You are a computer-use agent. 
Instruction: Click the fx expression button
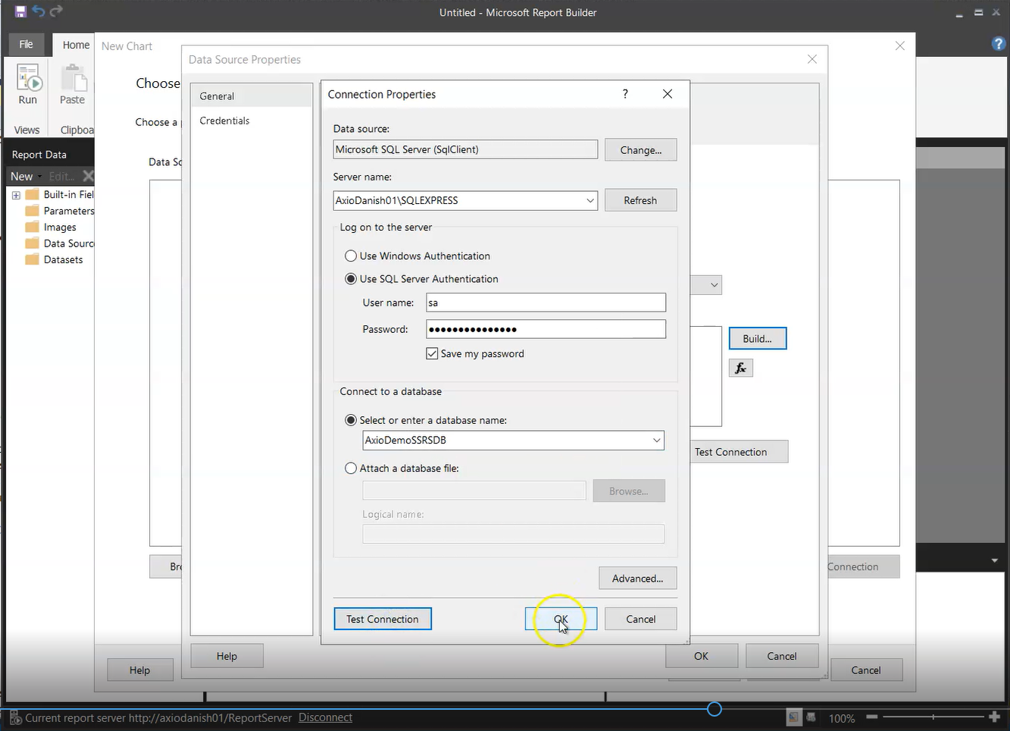[x=740, y=369]
